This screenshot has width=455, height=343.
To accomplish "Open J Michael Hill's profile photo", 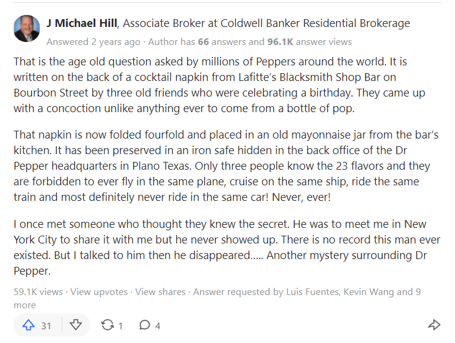I will tap(27, 28).
